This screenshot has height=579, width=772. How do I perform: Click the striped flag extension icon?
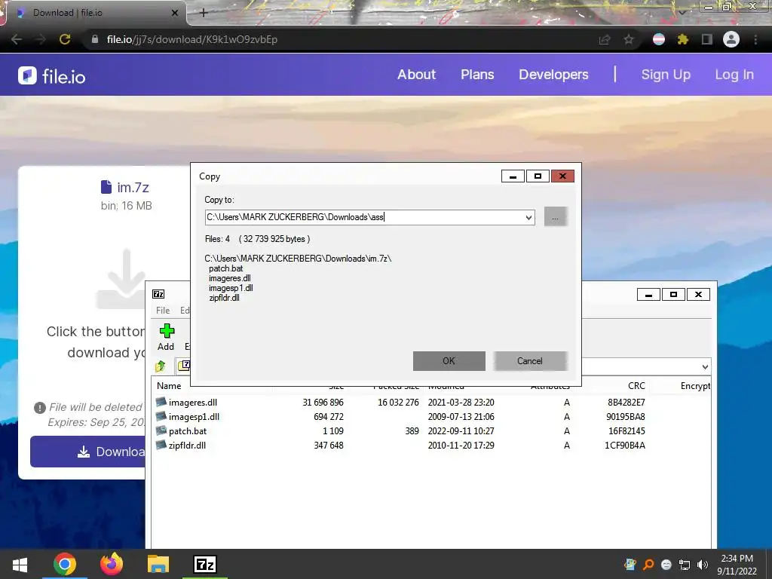[658, 39]
